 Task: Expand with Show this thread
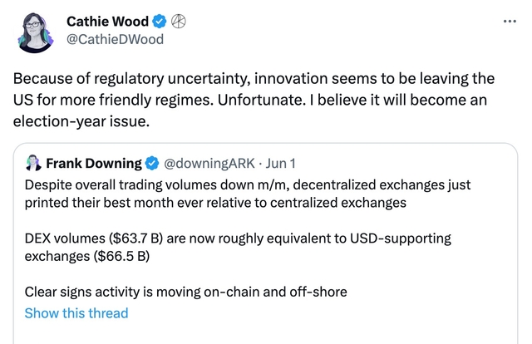coord(76,313)
